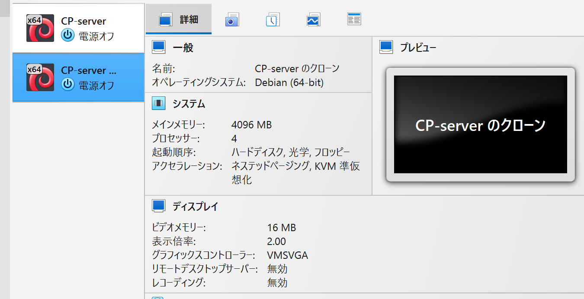The width and height of the screenshot is (584, 299).
Task: Open the システム section settings header
Action: click(189, 104)
